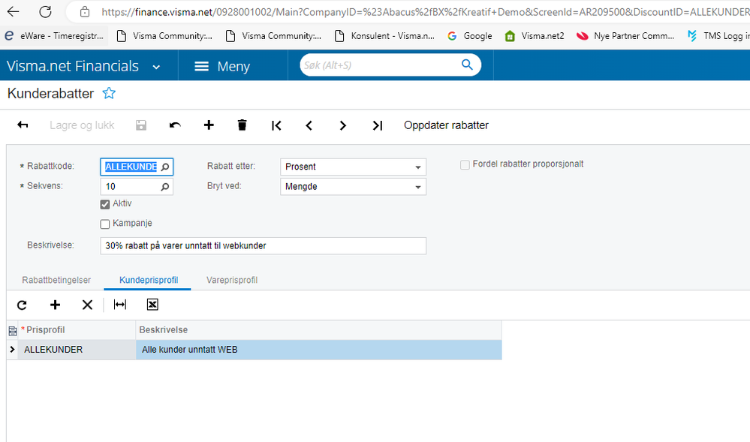Viewport: 750px width, 442px height.
Task: Sort by the Prisprofil column header
Action: coord(77,330)
